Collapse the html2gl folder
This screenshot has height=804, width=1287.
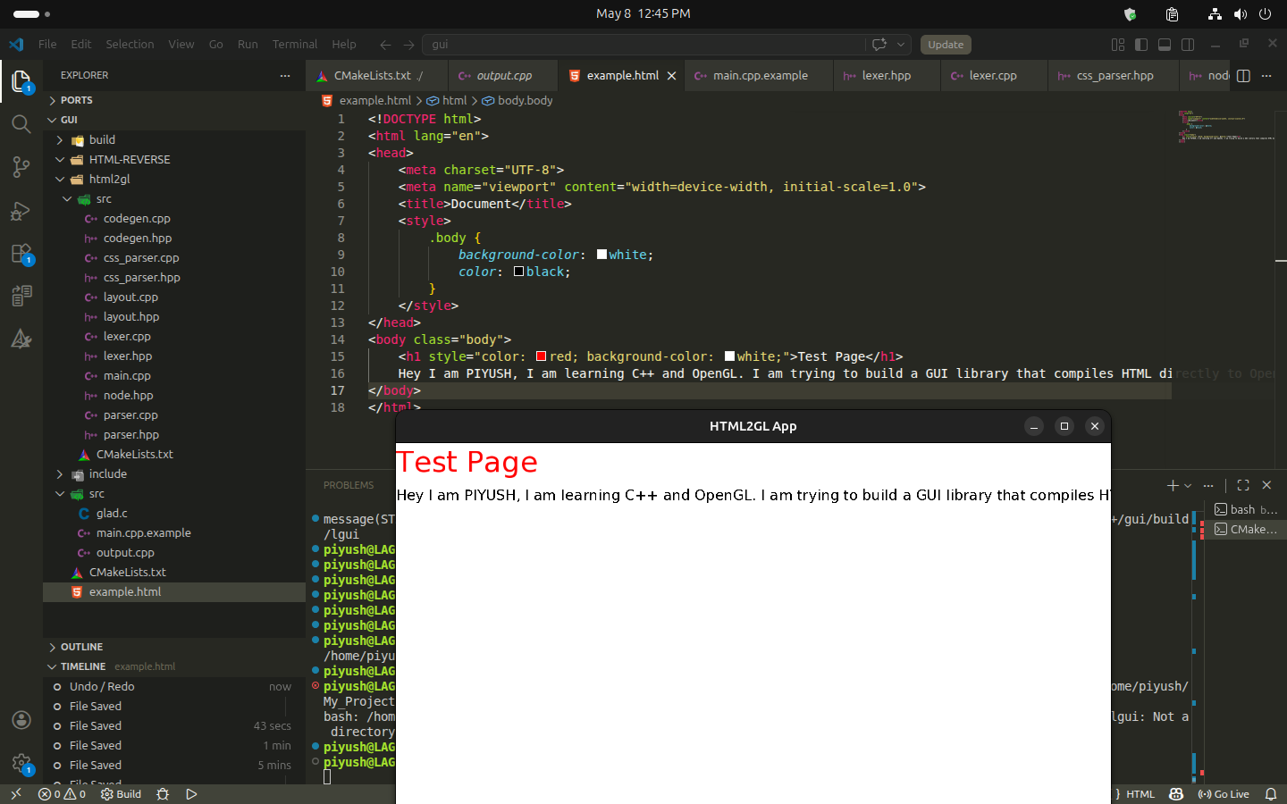tap(174, 179)
